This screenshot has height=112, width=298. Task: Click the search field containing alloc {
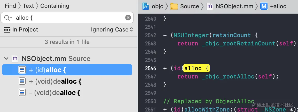point(67,18)
